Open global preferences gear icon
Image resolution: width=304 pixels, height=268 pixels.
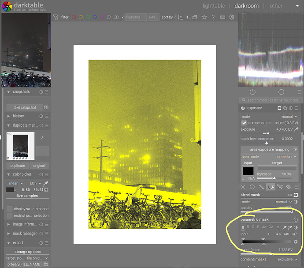click(232, 17)
